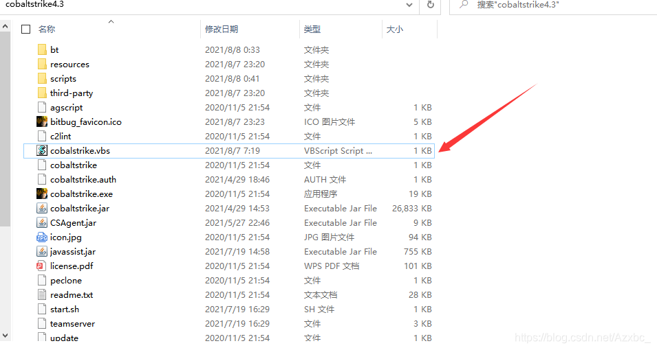Click the peclone file icon
This screenshot has height=350, width=657.
point(42,280)
